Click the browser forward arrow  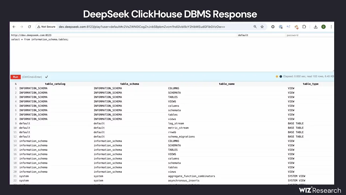coord(22,27)
